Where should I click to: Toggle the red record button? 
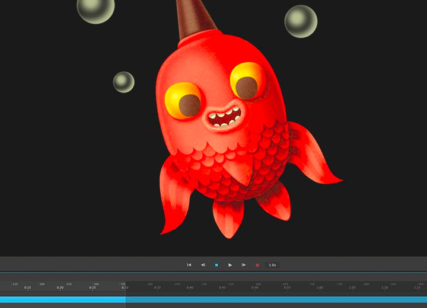257,265
